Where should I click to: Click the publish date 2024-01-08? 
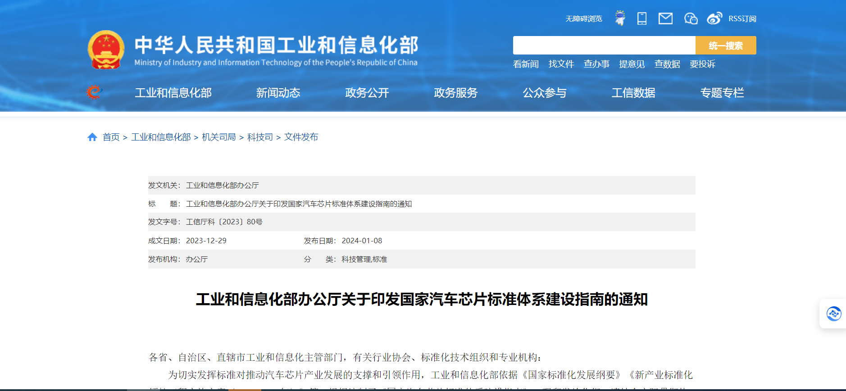[x=362, y=241]
